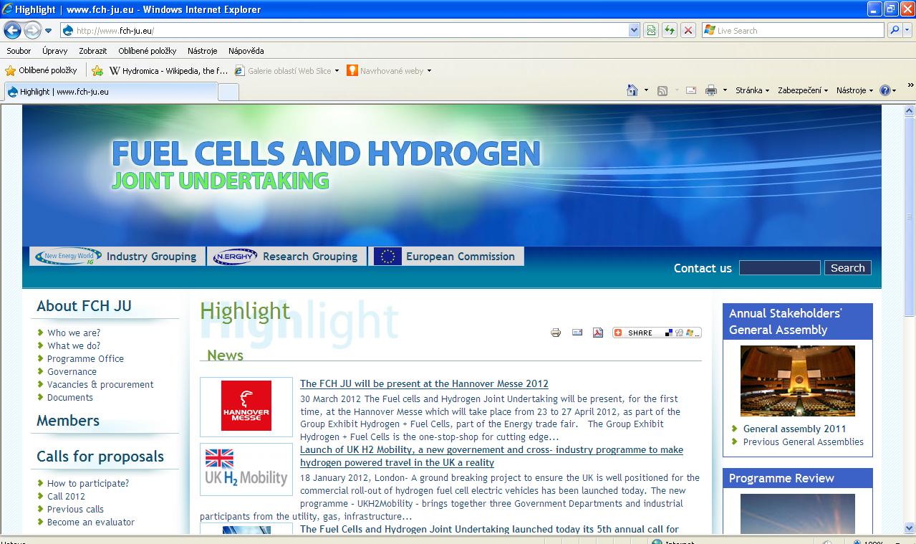Open Become an evaluator link

pyautogui.click(x=91, y=522)
